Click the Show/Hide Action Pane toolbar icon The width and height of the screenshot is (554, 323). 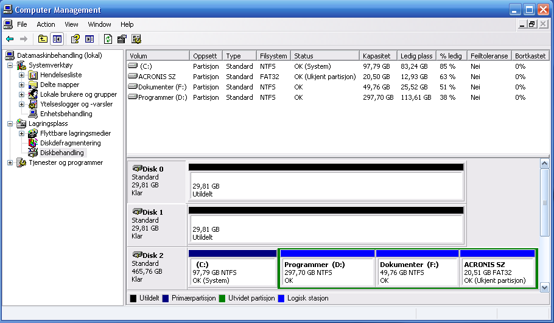click(89, 39)
